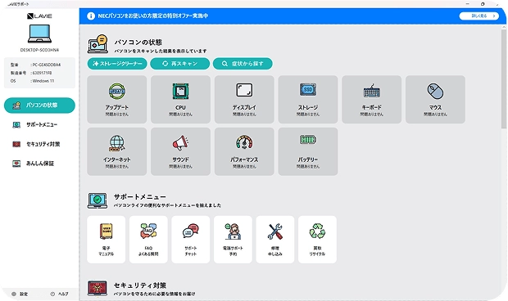Select サポートメニュー in the sidebar
Screen dimensions: 508x301
[39, 125]
